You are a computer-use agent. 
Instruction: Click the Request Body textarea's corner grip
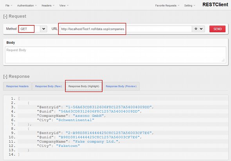coord(223,60)
